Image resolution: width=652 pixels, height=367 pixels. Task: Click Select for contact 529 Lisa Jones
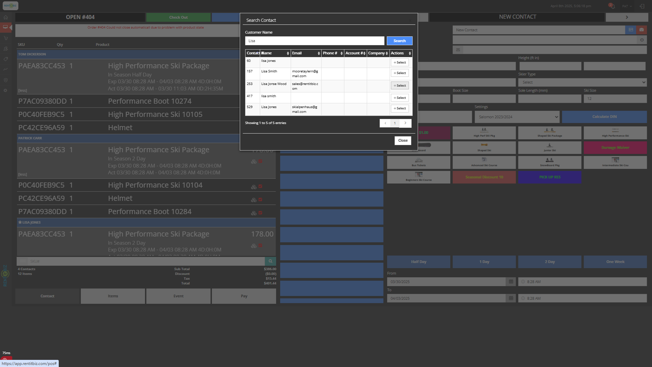399,108
